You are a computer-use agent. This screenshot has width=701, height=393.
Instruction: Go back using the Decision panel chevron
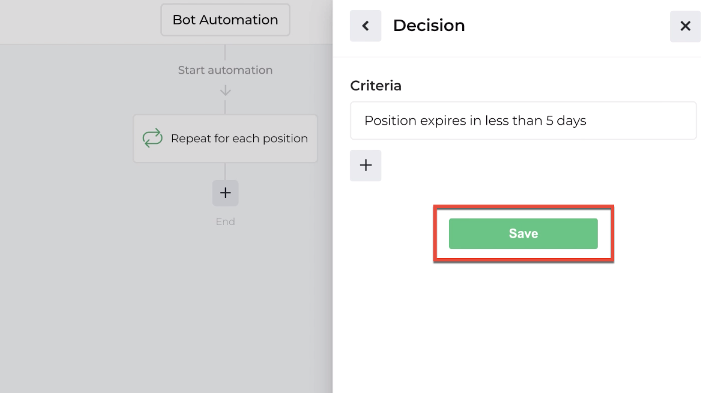point(365,26)
